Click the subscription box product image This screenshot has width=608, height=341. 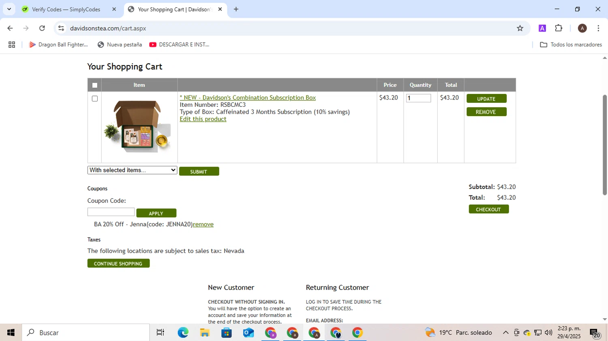pos(138,126)
